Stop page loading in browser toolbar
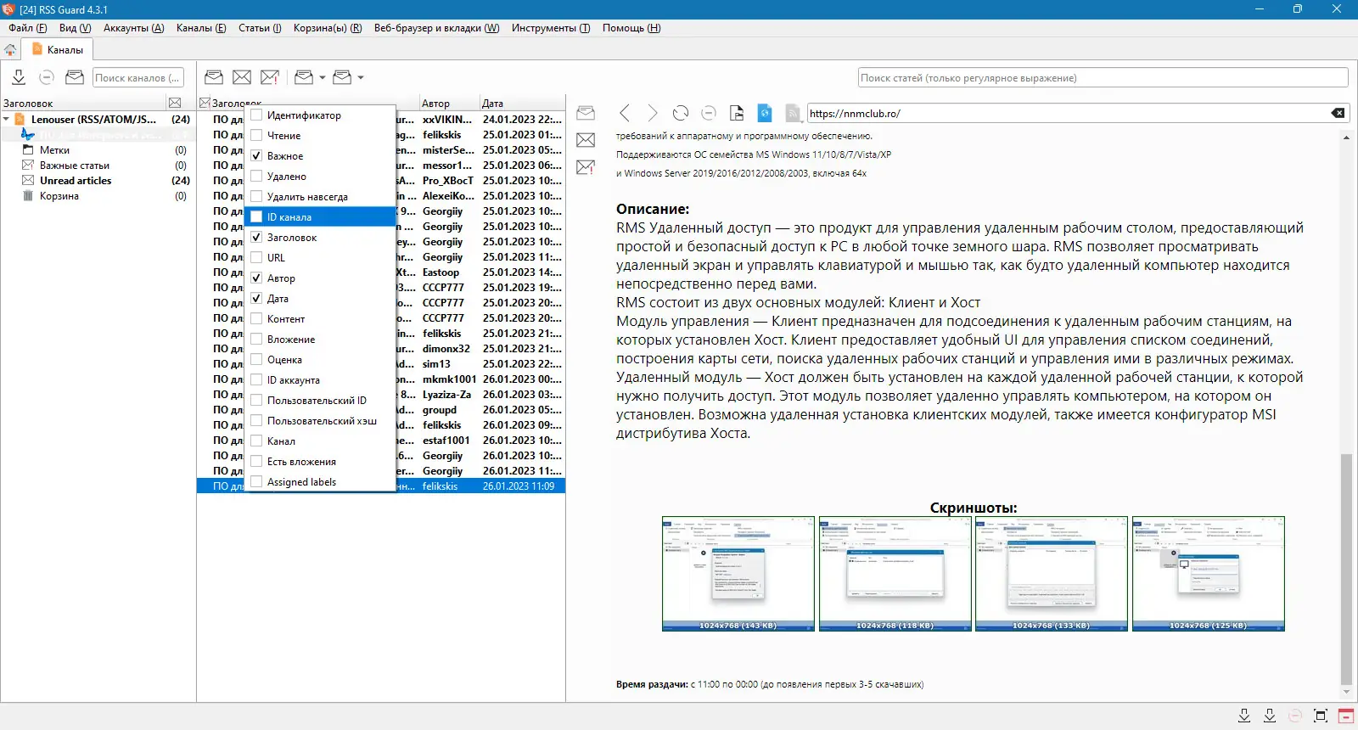Screen dimensions: 1358x730 click(x=709, y=113)
